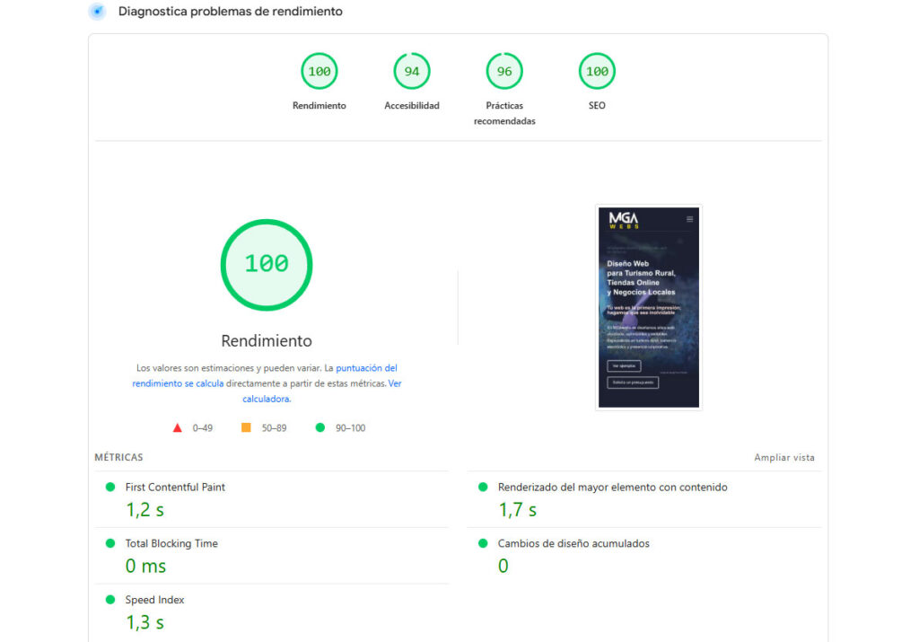
Task: Click the large 100 Rendimiento gauge circle
Action: 267,264
